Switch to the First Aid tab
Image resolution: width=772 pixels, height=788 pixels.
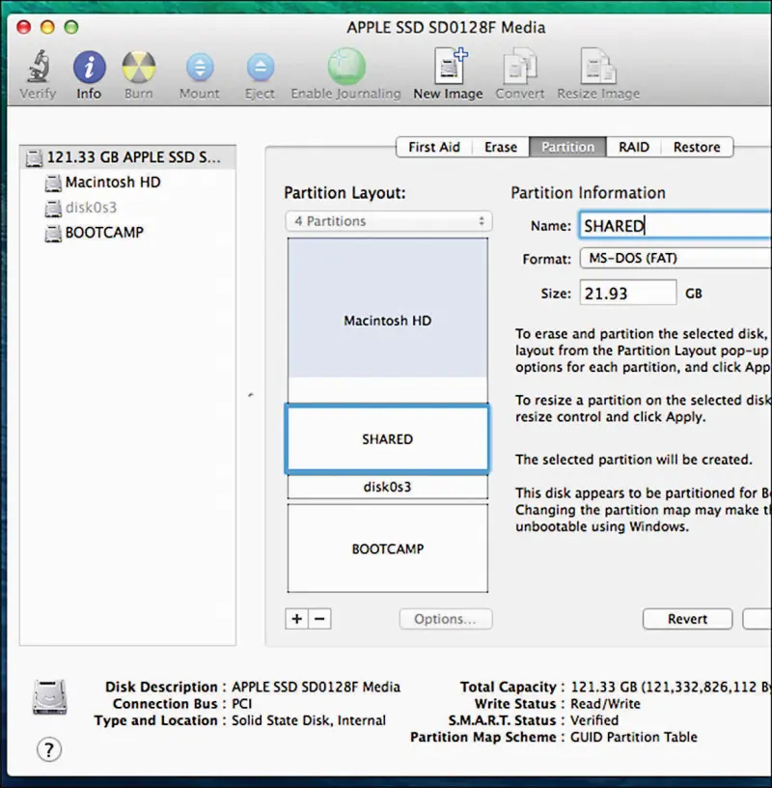click(x=433, y=147)
